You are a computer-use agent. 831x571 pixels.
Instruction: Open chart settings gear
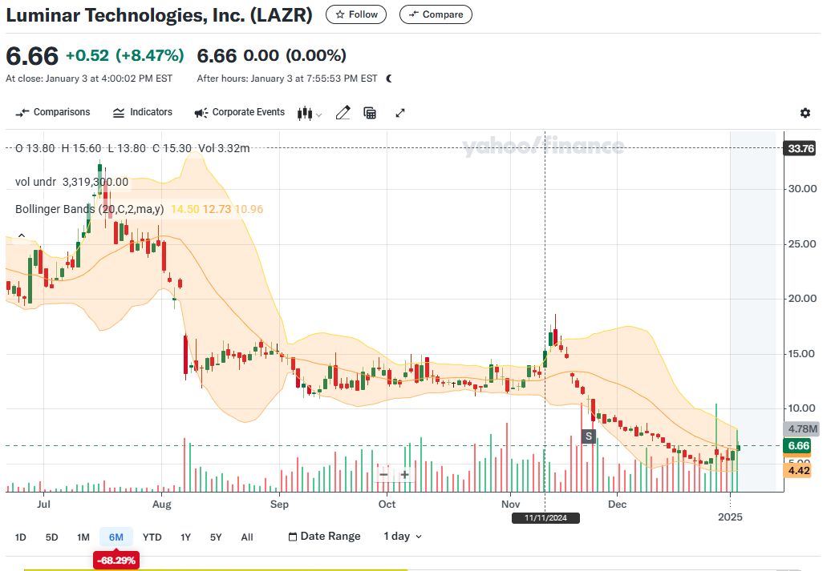(x=805, y=113)
